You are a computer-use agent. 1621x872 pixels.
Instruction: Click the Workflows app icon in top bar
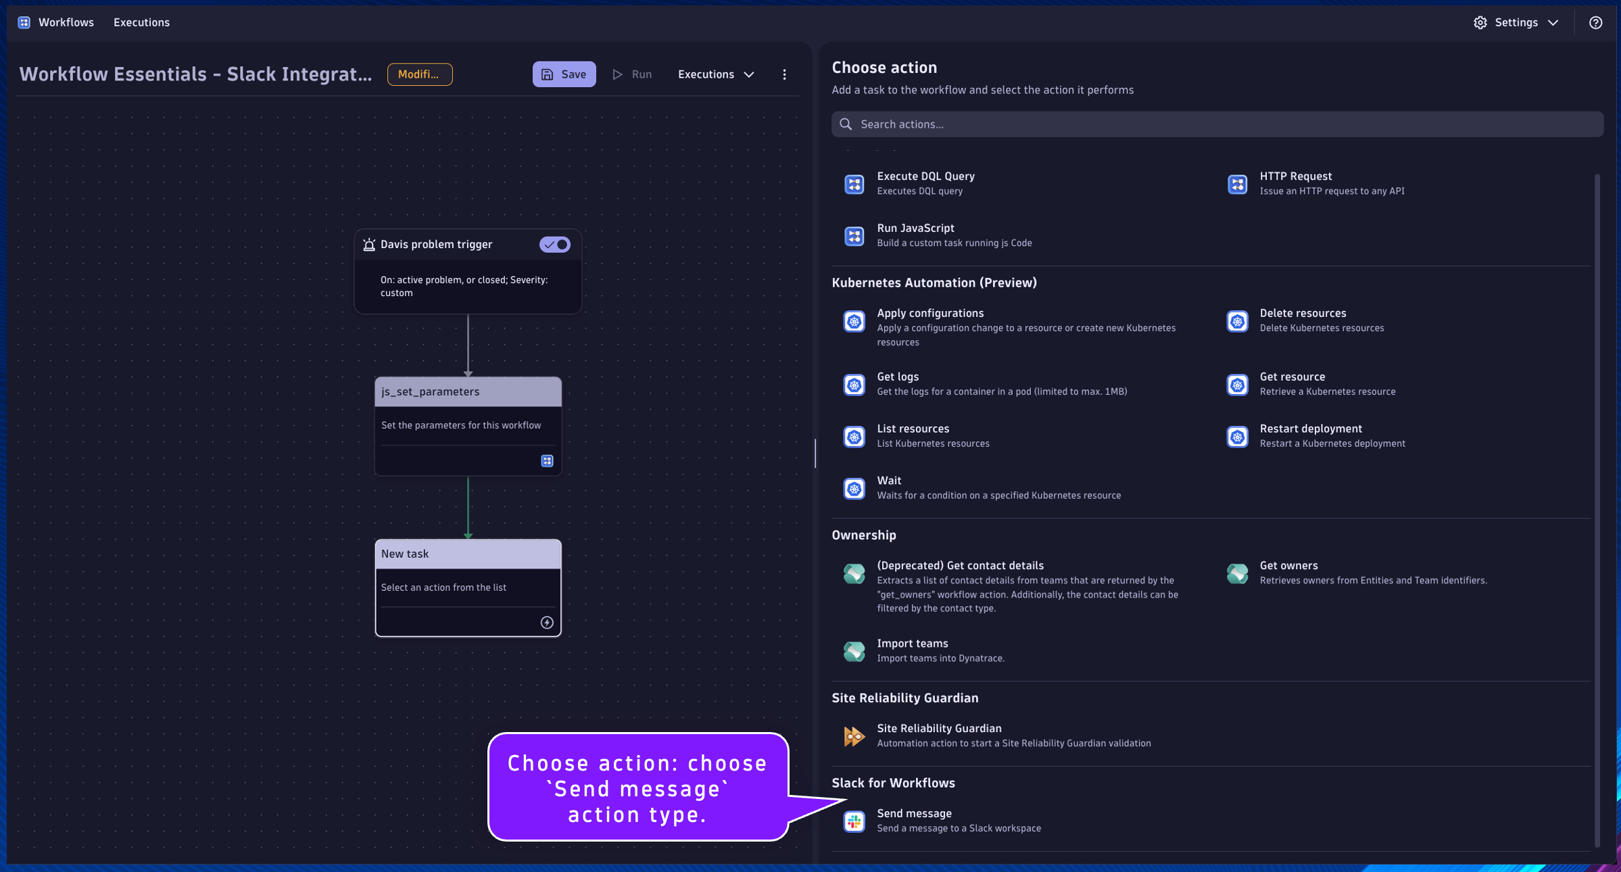coord(24,22)
